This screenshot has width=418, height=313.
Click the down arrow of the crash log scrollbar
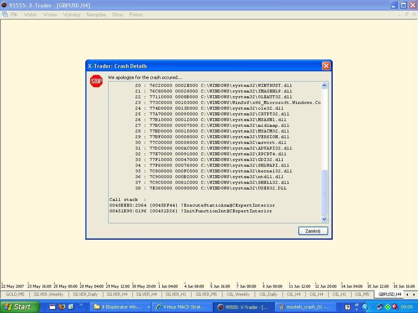click(324, 219)
